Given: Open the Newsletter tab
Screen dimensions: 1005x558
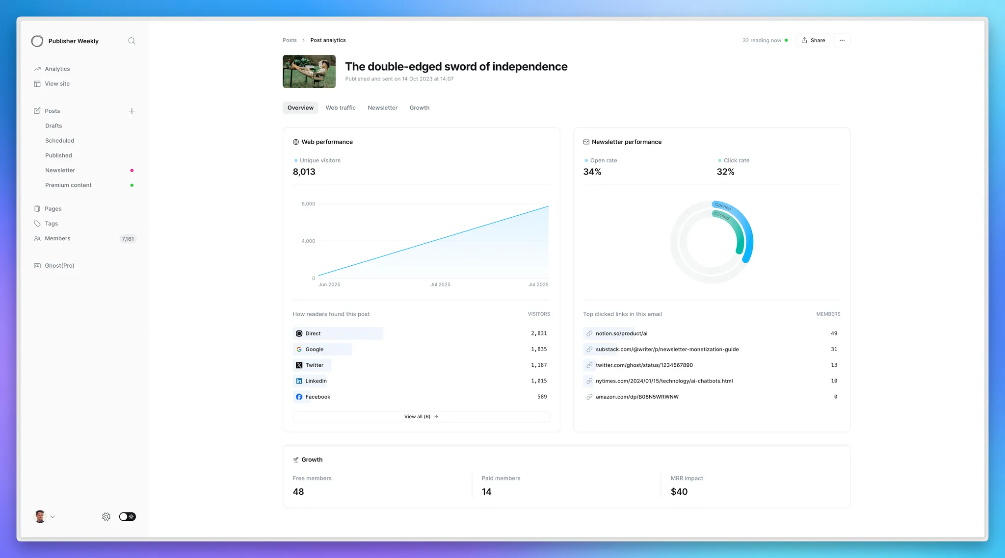Looking at the screenshot, I should click(382, 108).
